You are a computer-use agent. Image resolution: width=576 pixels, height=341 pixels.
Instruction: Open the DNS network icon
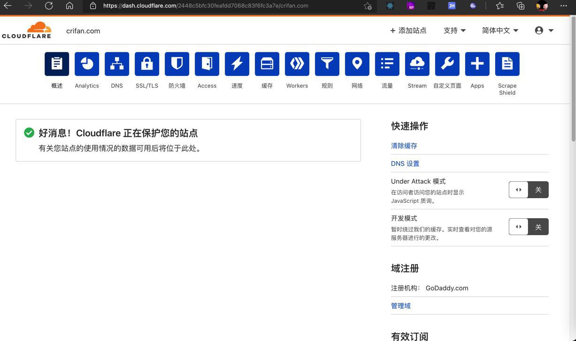tap(117, 64)
